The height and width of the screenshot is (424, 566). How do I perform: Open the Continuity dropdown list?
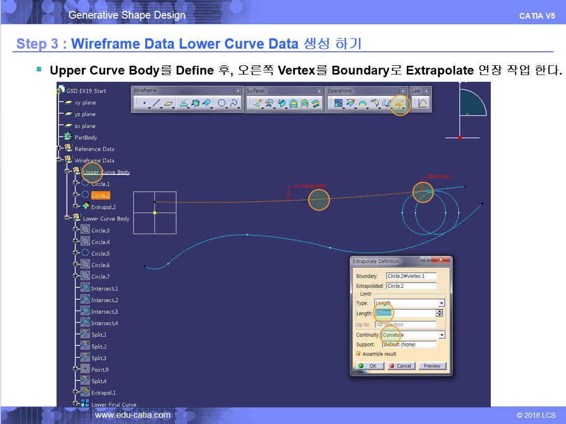(x=441, y=335)
